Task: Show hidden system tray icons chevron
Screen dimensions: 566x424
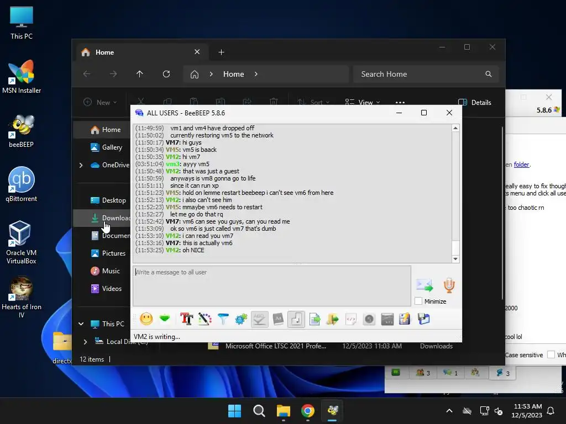Action: coord(449,411)
